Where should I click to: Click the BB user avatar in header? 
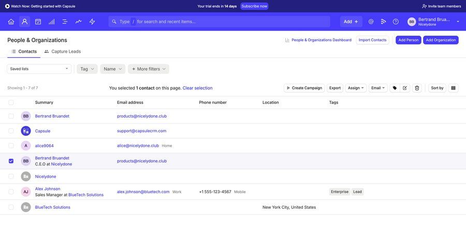(412, 22)
